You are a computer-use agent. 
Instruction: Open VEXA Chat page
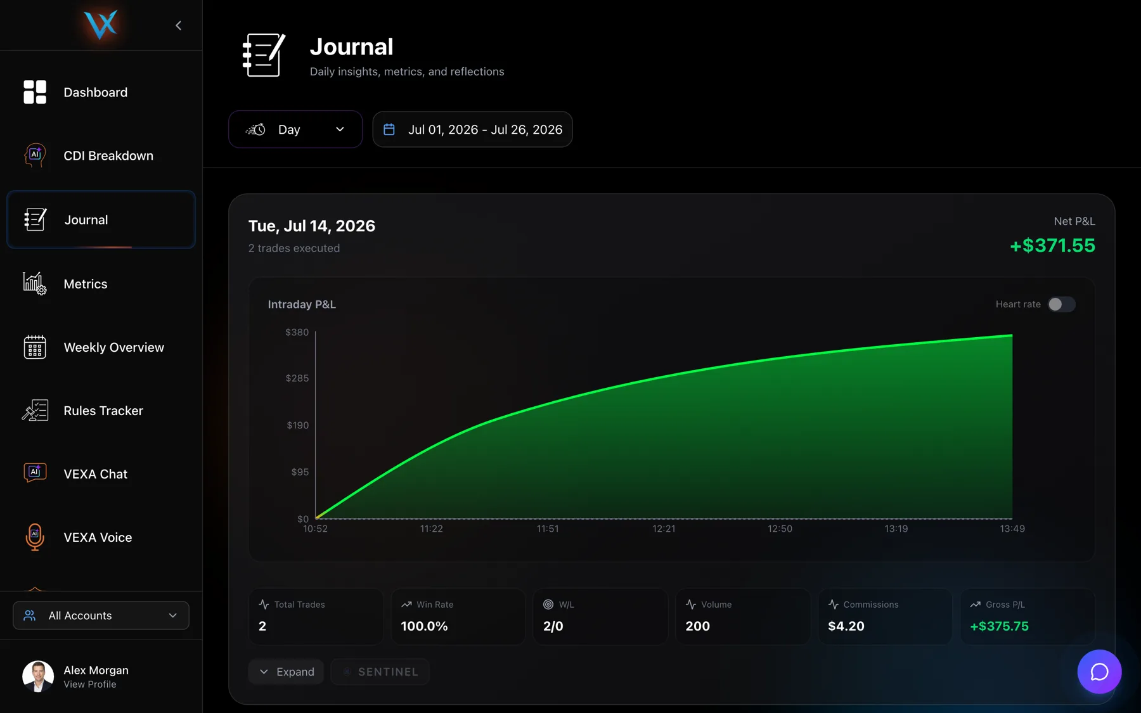(101, 473)
